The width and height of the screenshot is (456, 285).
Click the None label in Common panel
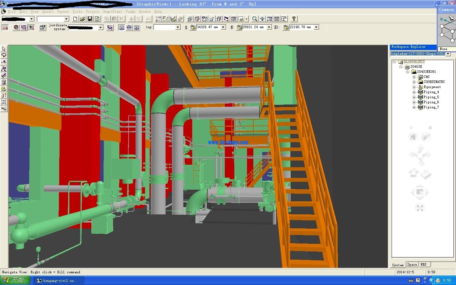pos(444,49)
